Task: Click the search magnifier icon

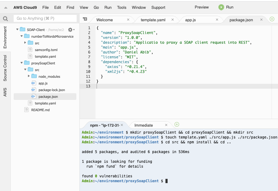Action: pyautogui.click(x=5, y=19)
